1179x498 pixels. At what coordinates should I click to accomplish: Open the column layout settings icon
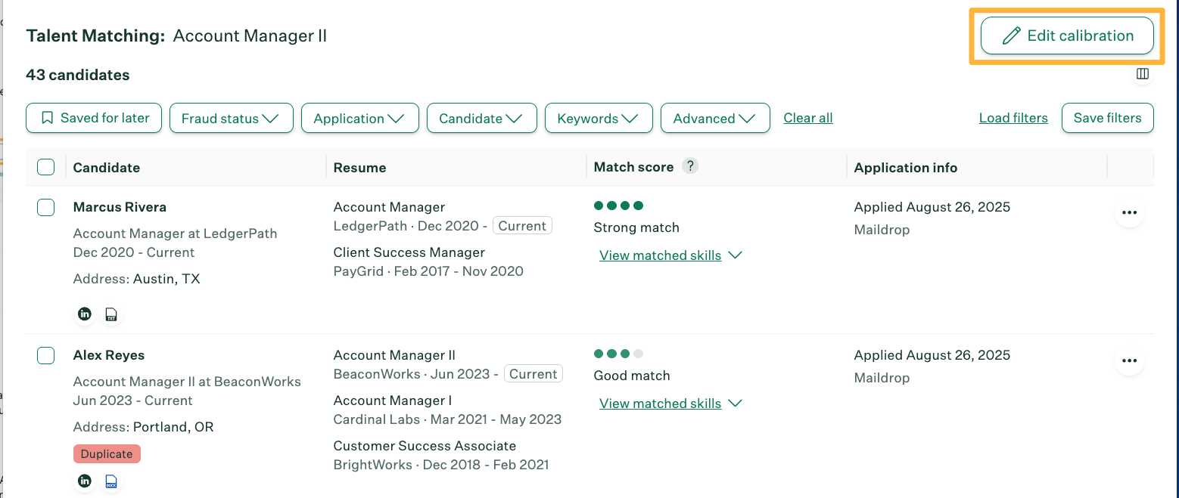(1143, 74)
